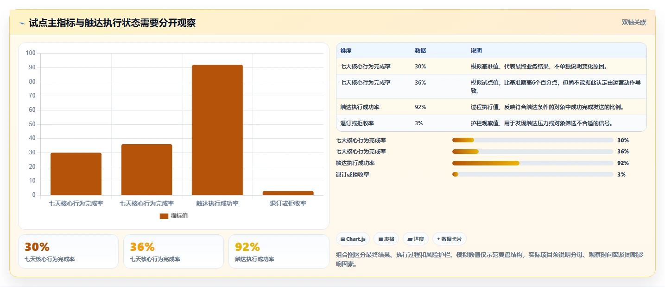This screenshot has height=287, width=665.
Task: Select the 进度 tag chip
Action: 416,239
